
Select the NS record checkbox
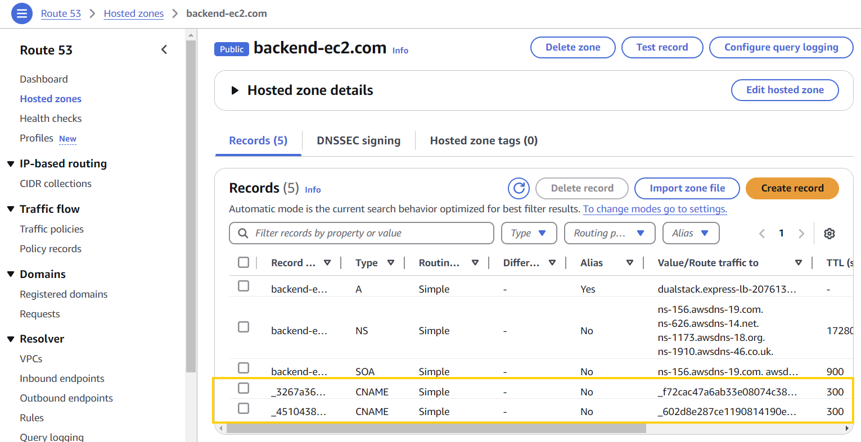[244, 327]
